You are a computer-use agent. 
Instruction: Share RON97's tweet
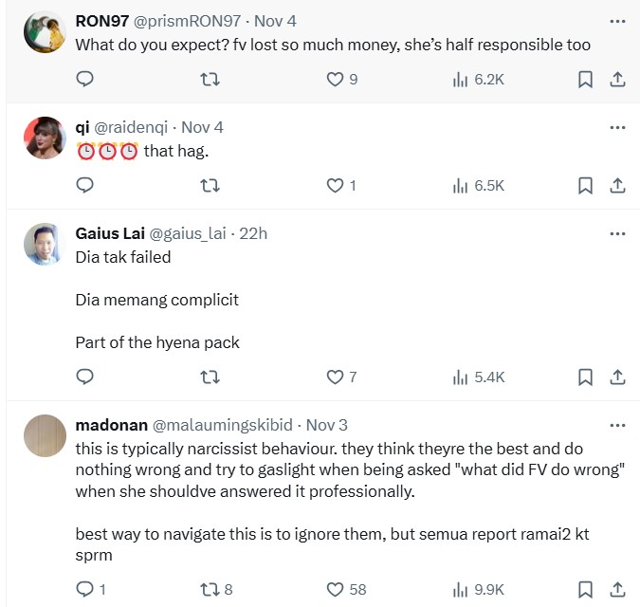616,80
